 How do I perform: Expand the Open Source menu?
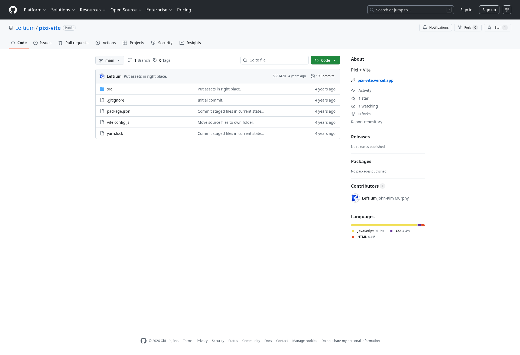pos(126,10)
